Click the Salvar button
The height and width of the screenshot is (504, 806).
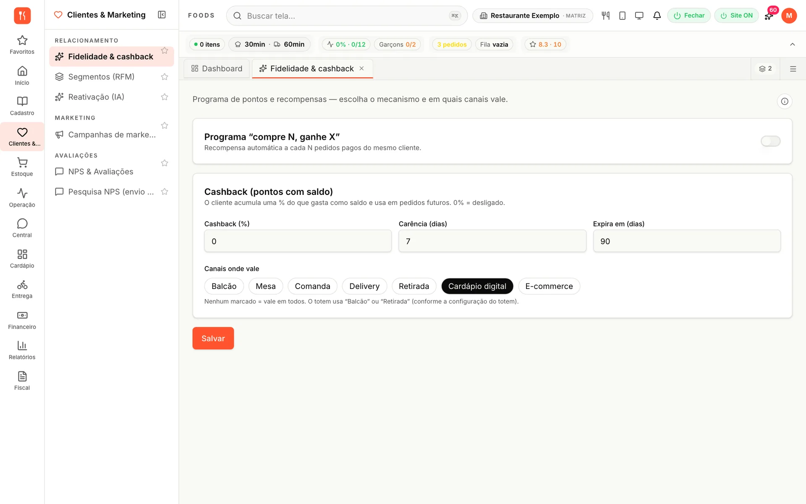coord(213,338)
